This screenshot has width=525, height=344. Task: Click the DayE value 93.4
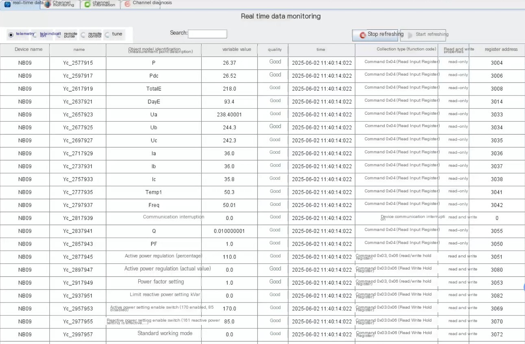(x=229, y=102)
